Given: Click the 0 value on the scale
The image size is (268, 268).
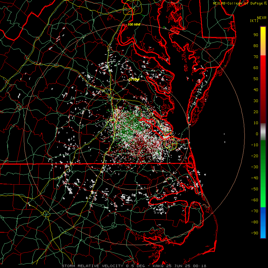Looking at the screenshot, I should [257, 134].
